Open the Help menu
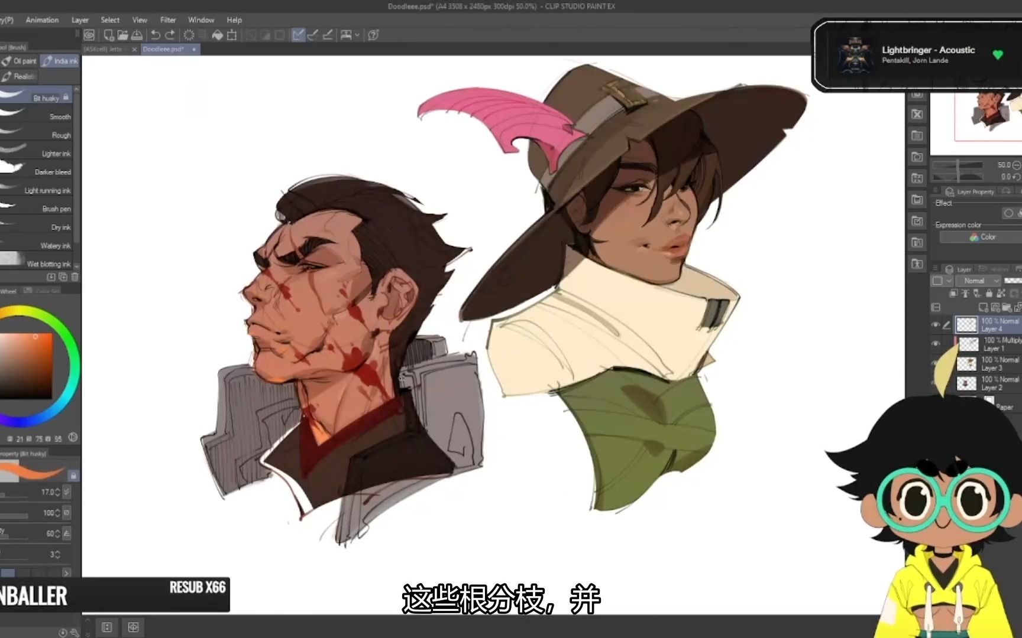Screen dimensions: 1022x638 [x=234, y=20]
